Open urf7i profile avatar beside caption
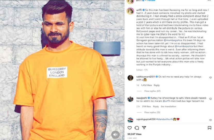The image size is (214, 140). (x=130, y=11)
